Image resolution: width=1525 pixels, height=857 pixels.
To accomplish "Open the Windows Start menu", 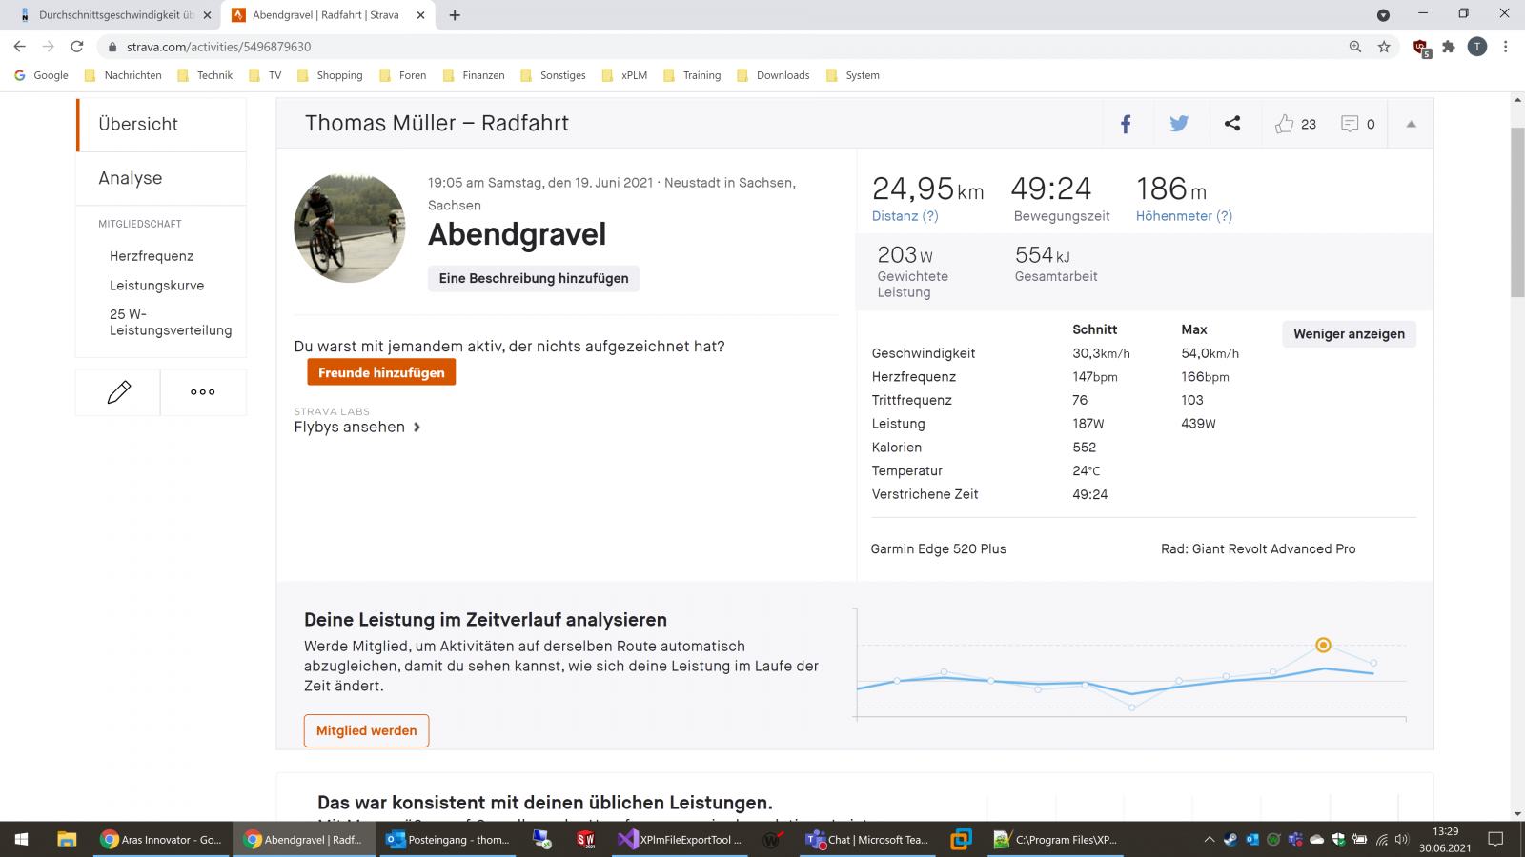I will click(21, 839).
